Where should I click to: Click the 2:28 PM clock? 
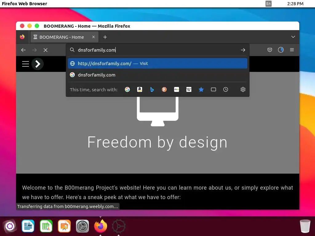(295, 4)
